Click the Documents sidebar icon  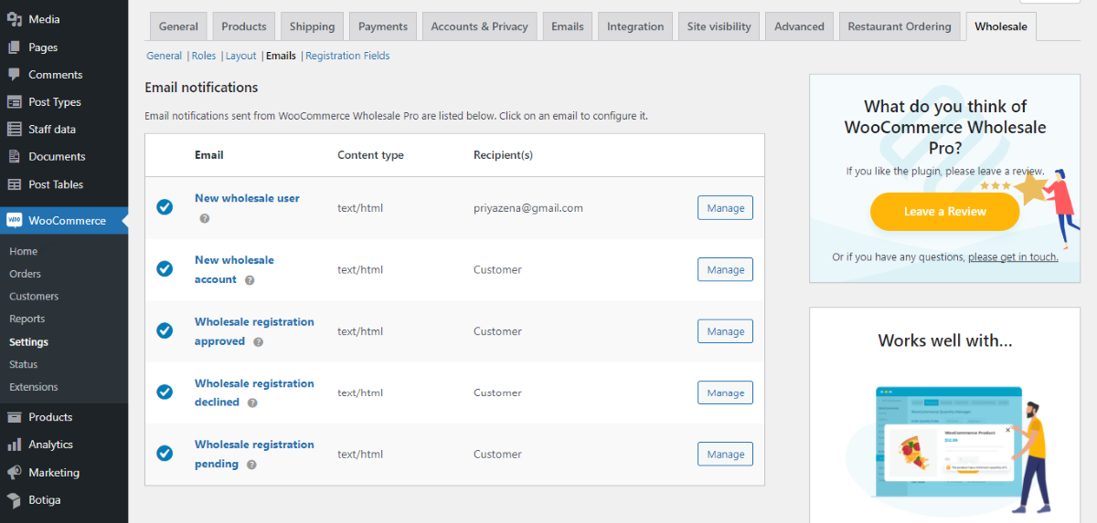[x=14, y=157]
